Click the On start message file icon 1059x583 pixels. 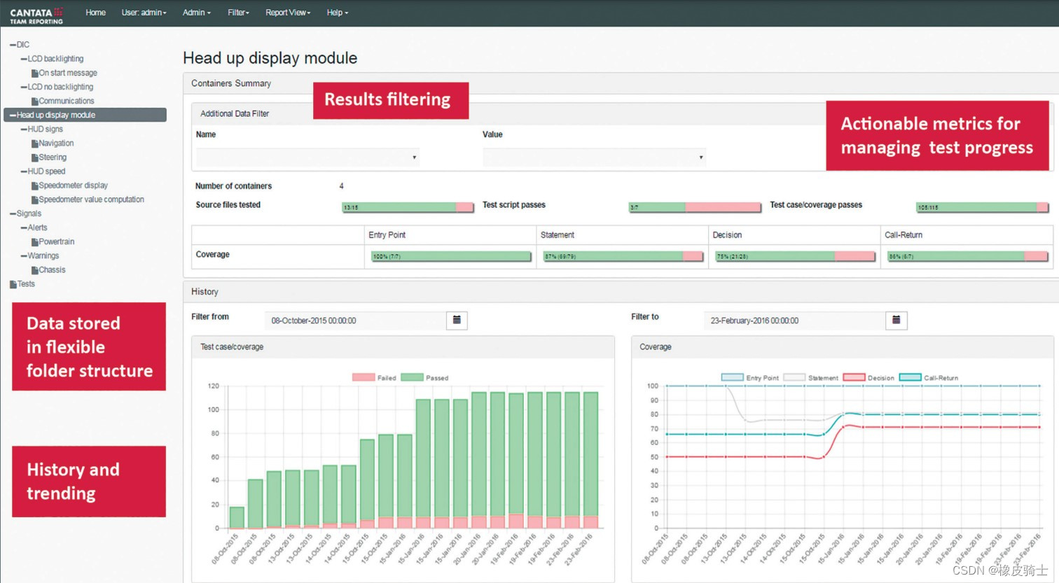(34, 73)
